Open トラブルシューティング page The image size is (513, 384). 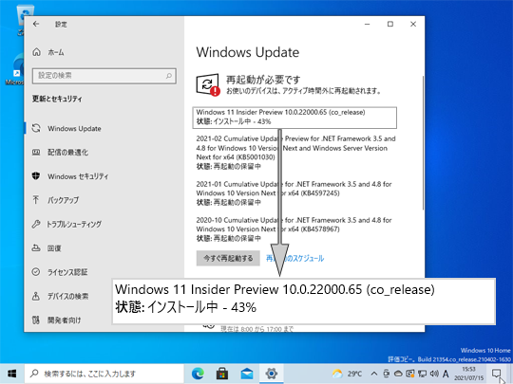[x=66, y=224]
